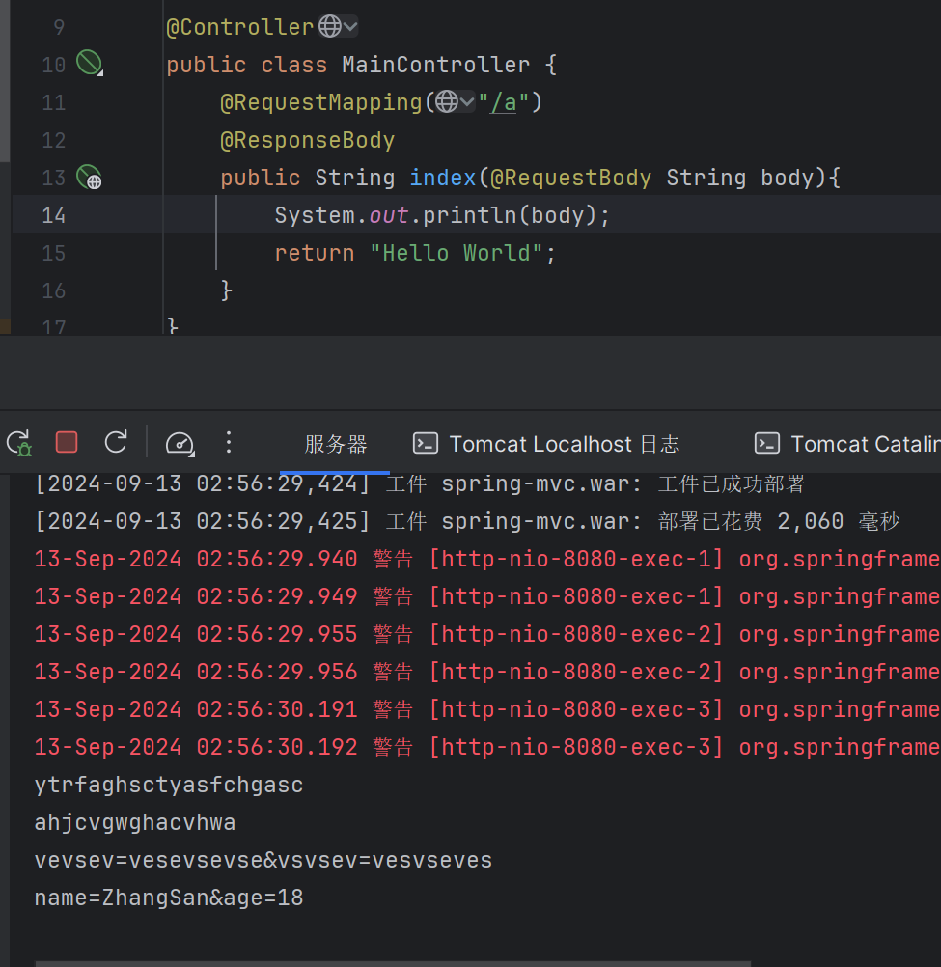
Task: Click warning log at 02:56:30.191
Action: coord(487,710)
